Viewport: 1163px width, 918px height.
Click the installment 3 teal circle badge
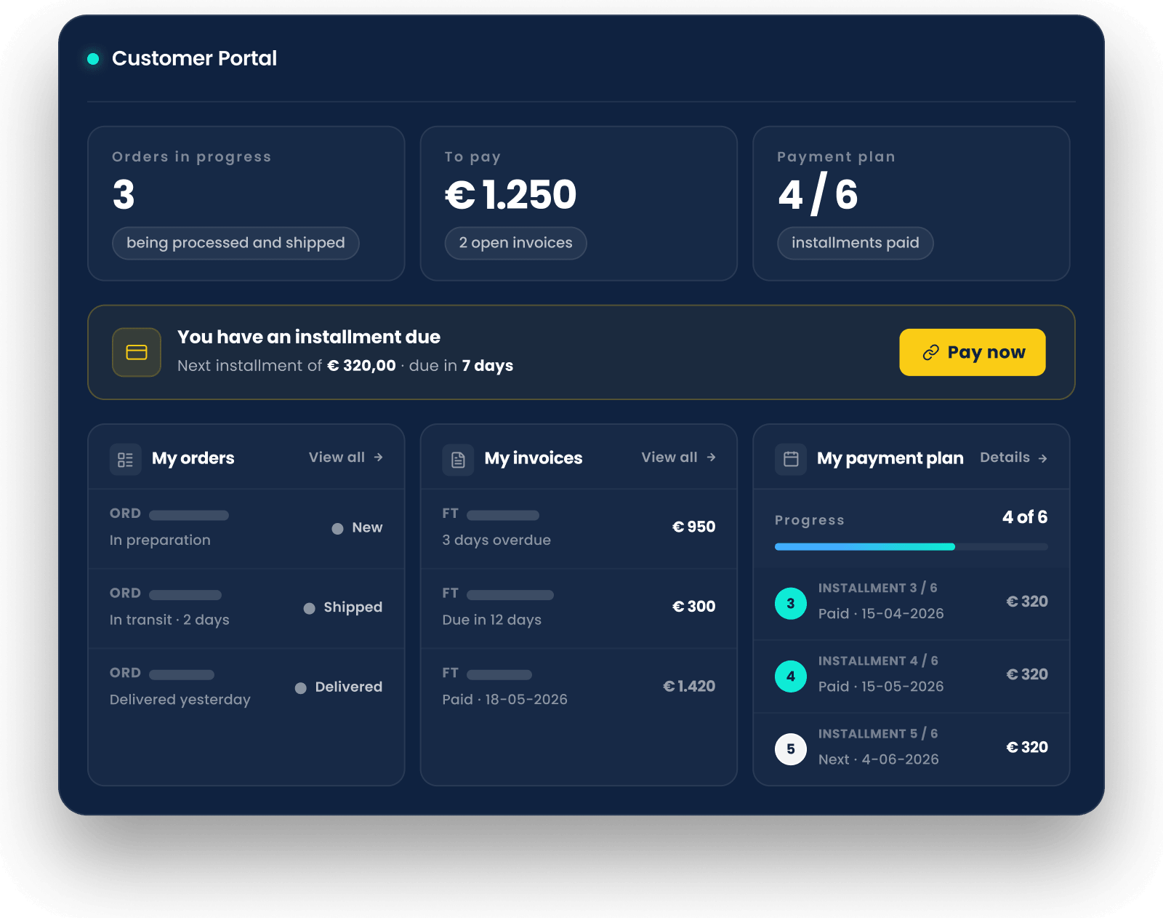[791, 604]
